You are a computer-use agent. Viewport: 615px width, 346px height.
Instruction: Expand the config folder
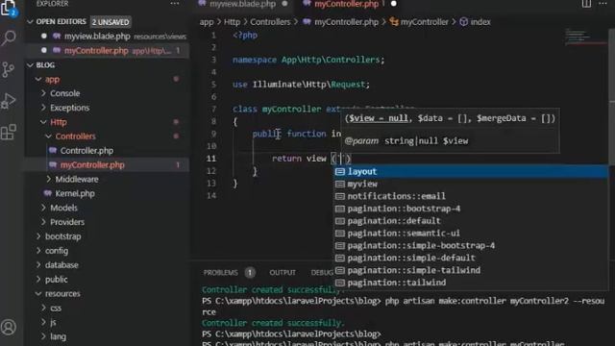[x=38, y=251]
